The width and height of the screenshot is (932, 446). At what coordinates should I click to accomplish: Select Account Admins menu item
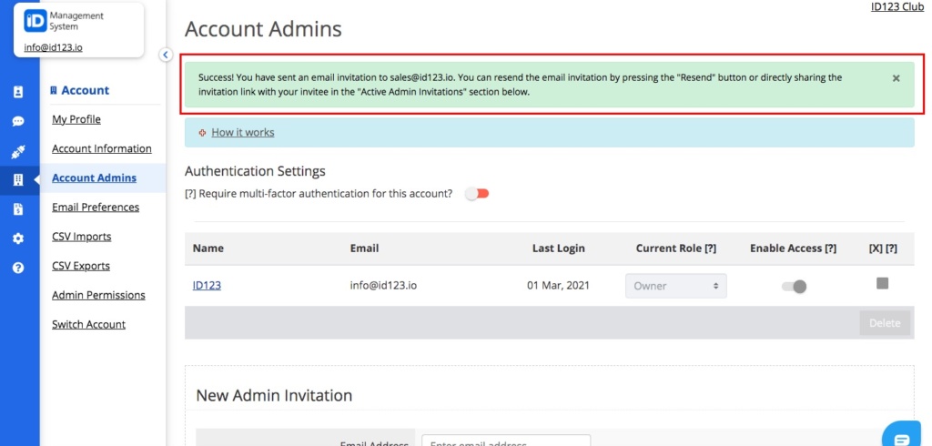point(94,177)
